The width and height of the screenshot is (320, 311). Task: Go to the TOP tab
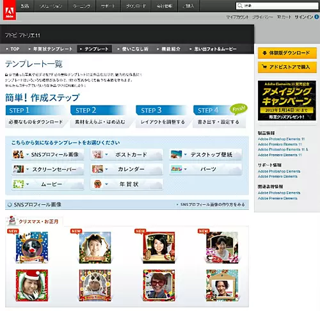(x=13, y=49)
